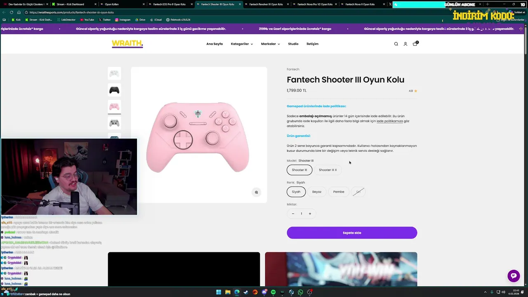Viewport: 528px width, 297px height.
Task: Choose Pembe color option
Action: pos(339,192)
